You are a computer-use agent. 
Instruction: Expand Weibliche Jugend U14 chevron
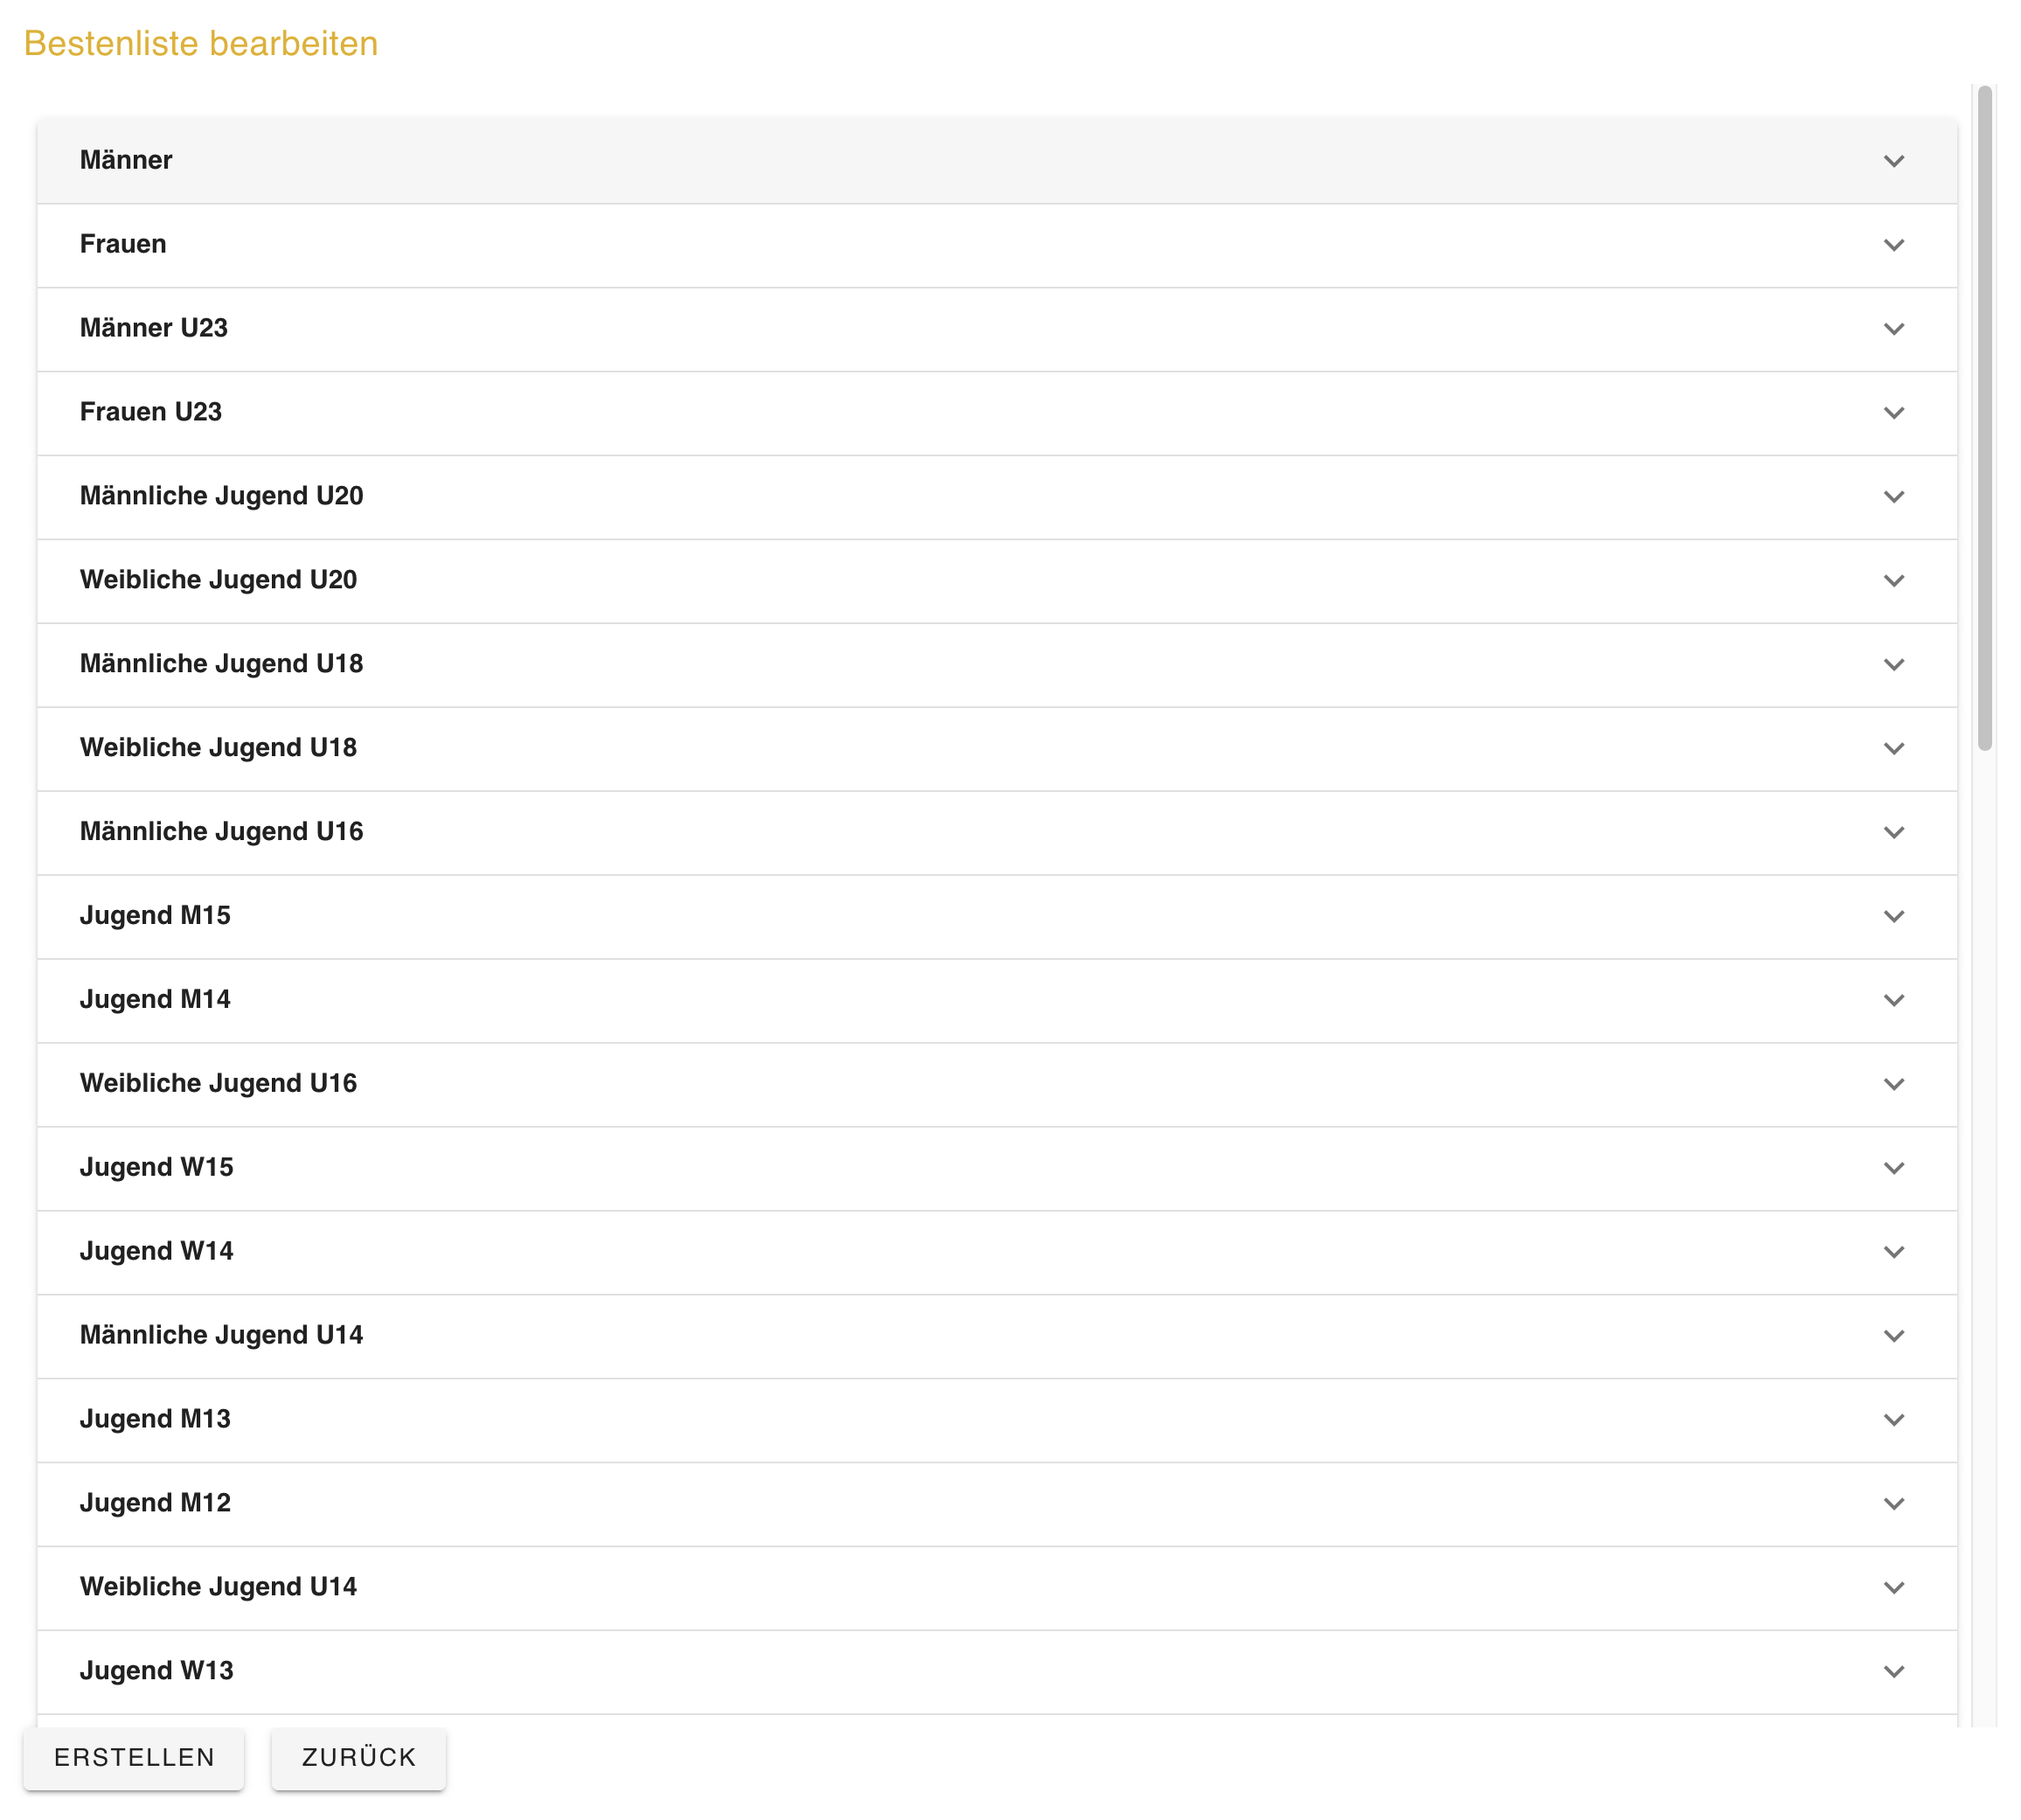(x=1893, y=1589)
